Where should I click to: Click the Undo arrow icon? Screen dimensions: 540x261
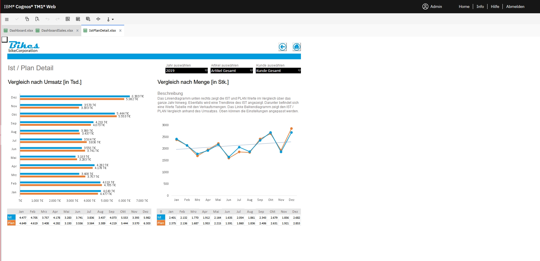[47, 19]
